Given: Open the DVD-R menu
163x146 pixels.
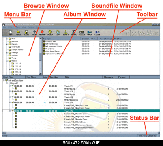Looking at the screenshot, I should coord(11,27).
